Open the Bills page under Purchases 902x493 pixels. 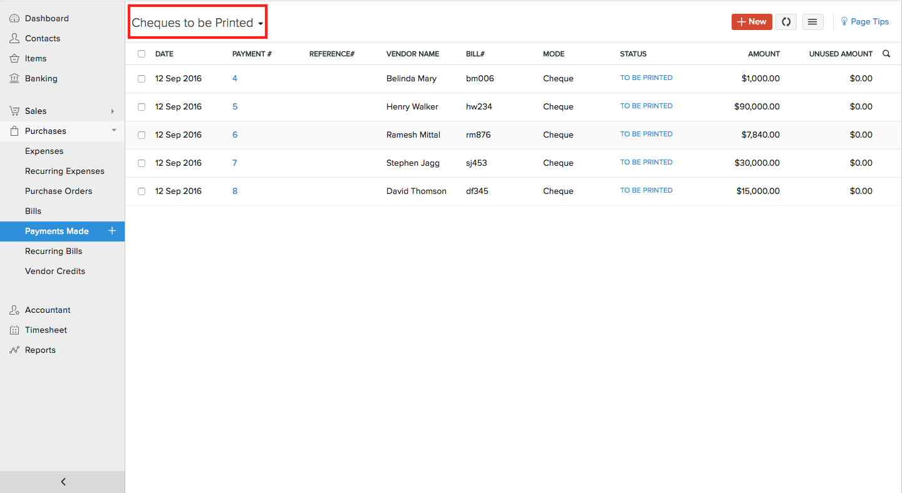(33, 211)
